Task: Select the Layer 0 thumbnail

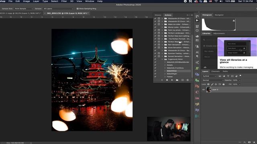Action: point(209,90)
